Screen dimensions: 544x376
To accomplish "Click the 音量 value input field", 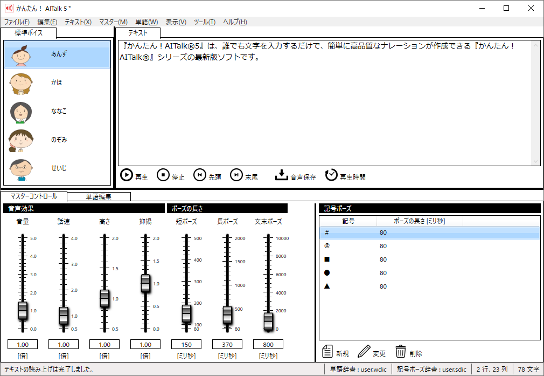I will (x=22, y=344).
